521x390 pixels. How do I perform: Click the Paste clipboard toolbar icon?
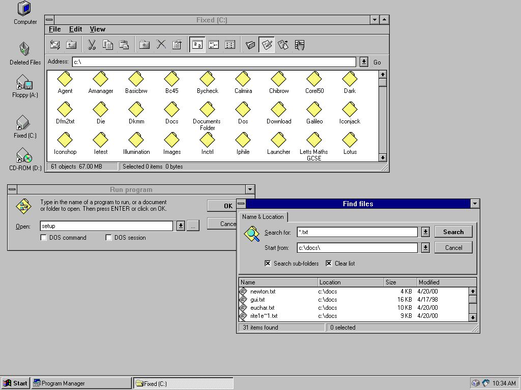(x=124, y=45)
